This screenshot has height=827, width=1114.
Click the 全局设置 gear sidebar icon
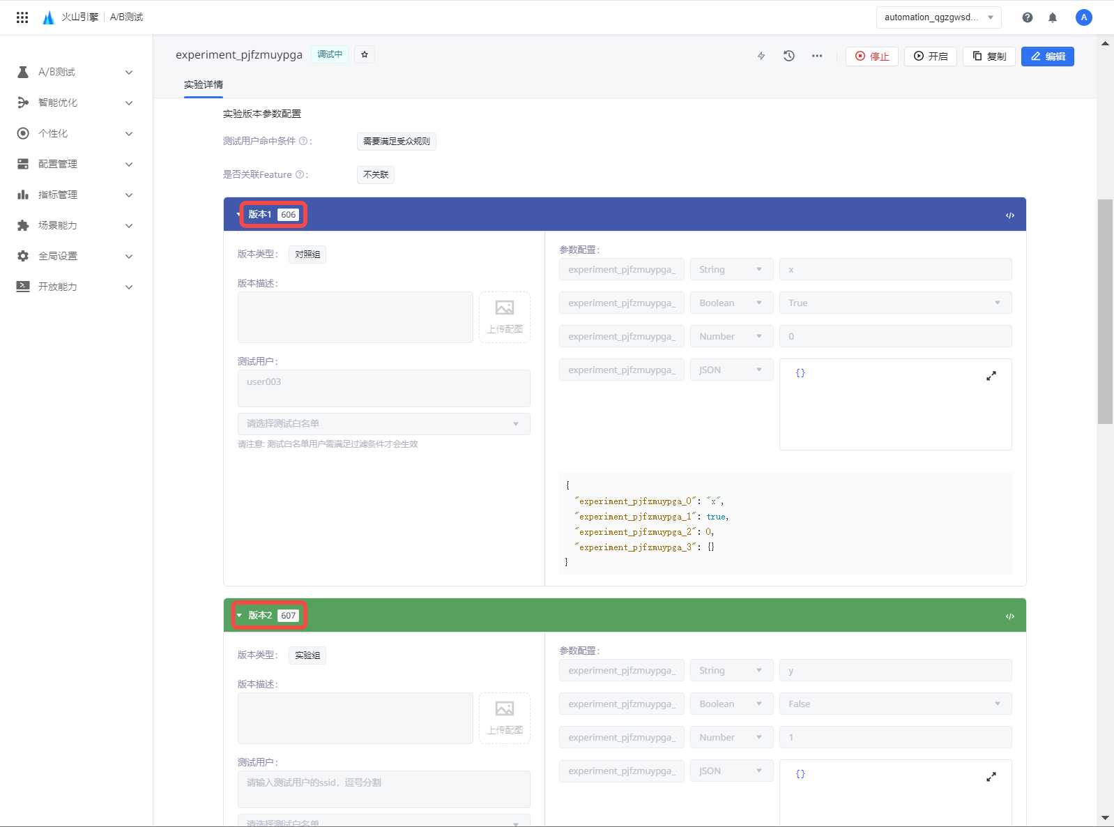pyautogui.click(x=23, y=256)
